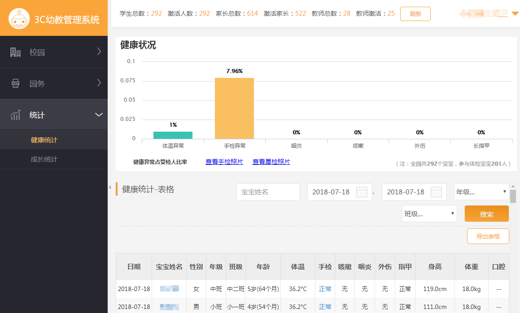This screenshot has height=313, width=520.
Task: Open the end date calendar icon
Action: coord(436,192)
